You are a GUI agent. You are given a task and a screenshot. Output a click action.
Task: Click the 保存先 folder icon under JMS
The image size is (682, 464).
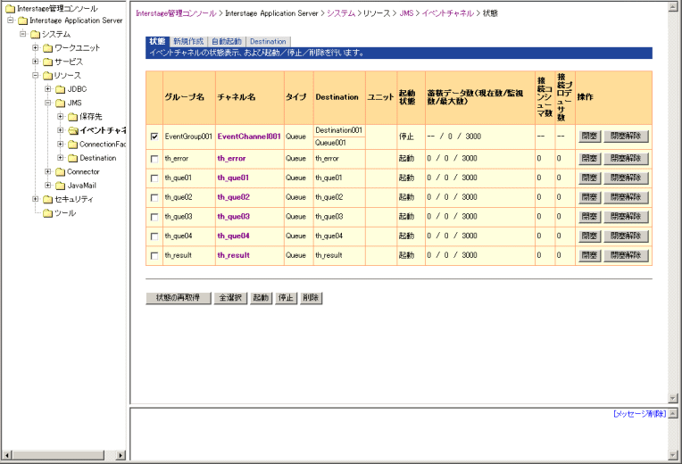click(x=72, y=117)
